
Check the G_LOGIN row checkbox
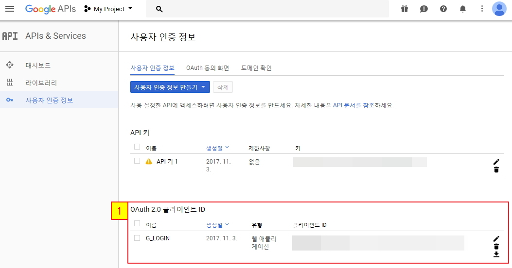(x=137, y=238)
